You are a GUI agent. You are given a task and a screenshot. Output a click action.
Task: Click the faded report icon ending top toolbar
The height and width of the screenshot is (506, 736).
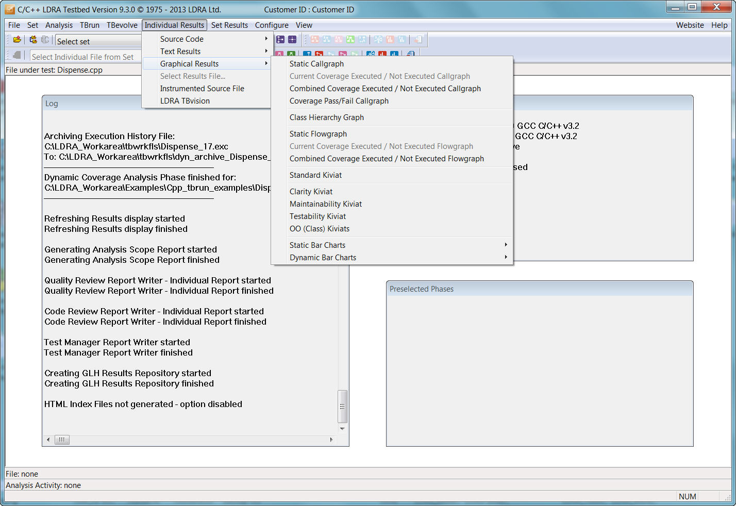(x=418, y=40)
